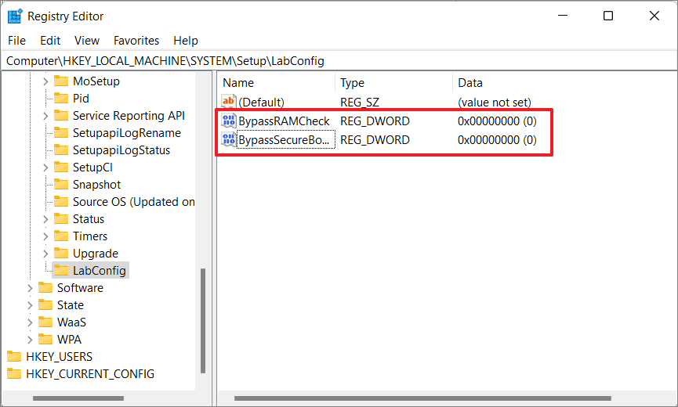
Task: Click the BypassSecureBo... DWORD value icon
Action: (229, 140)
